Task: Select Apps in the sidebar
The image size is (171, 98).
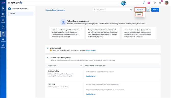Action: 3,34
